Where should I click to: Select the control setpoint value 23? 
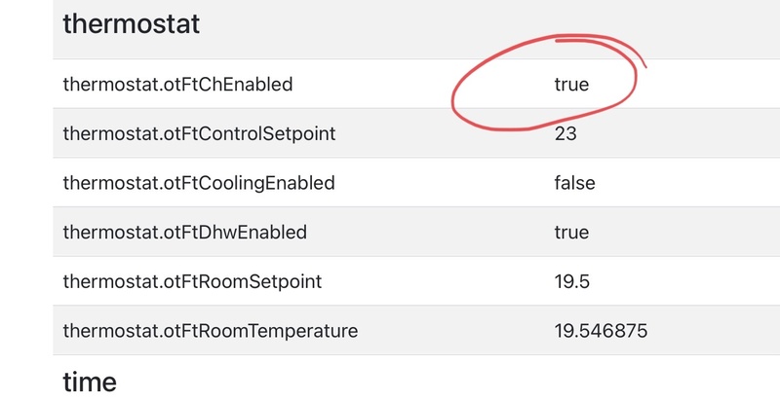coord(565,133)
